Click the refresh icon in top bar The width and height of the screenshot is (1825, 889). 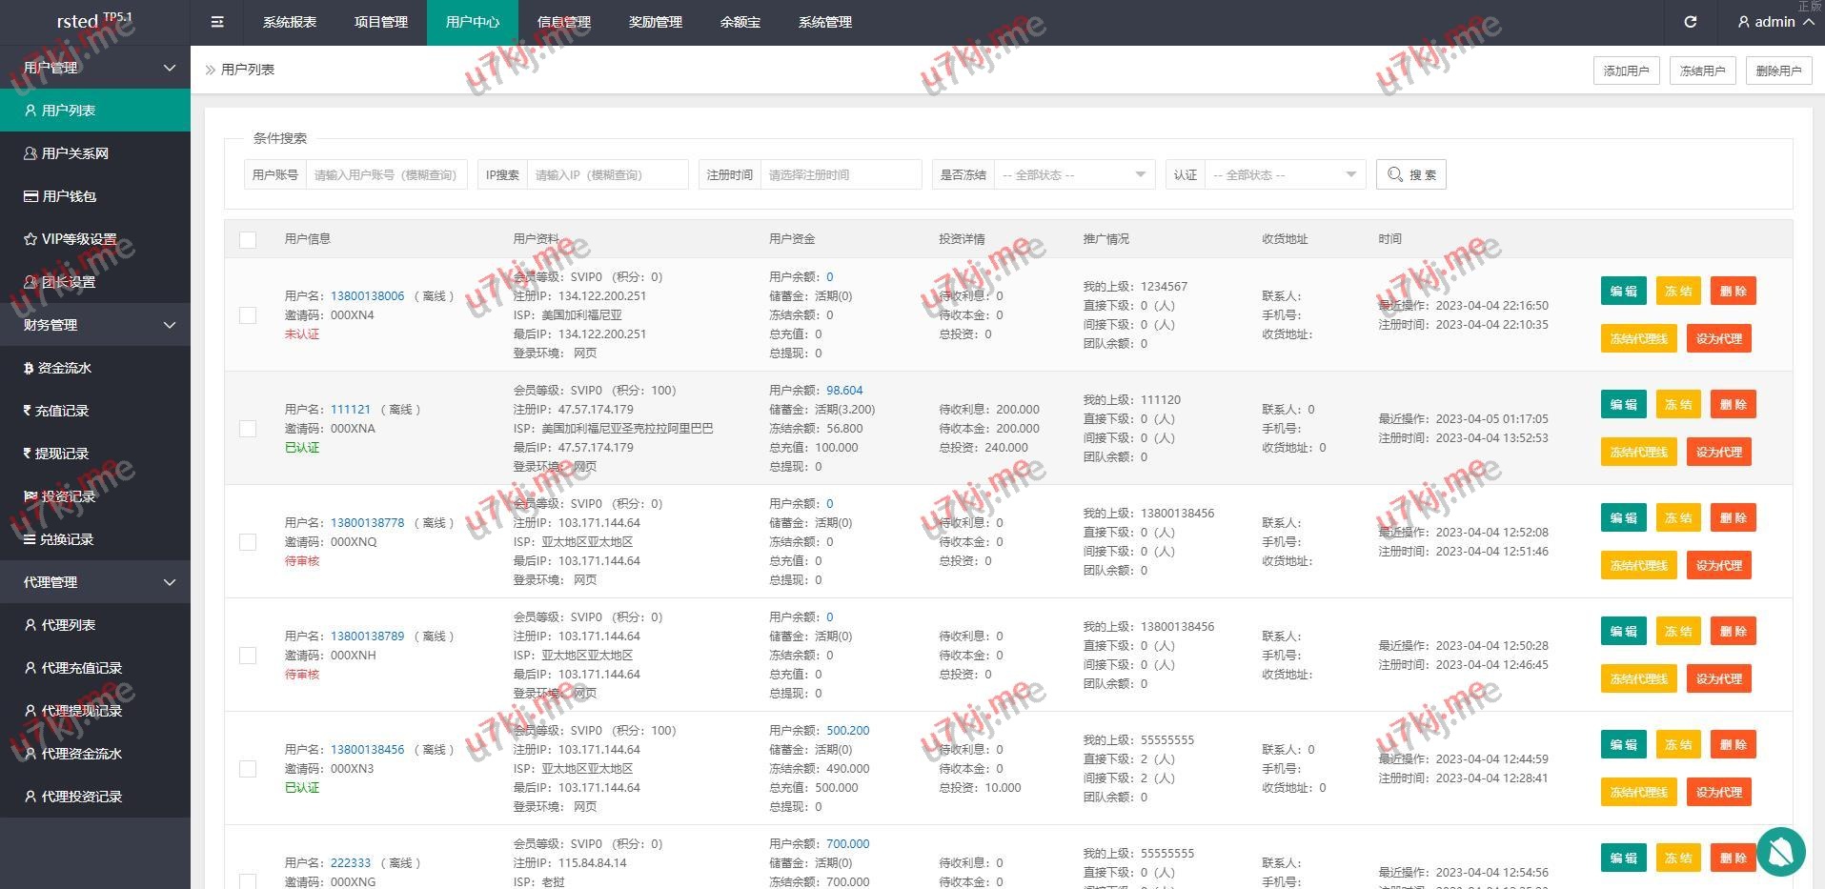(1690, 22)
